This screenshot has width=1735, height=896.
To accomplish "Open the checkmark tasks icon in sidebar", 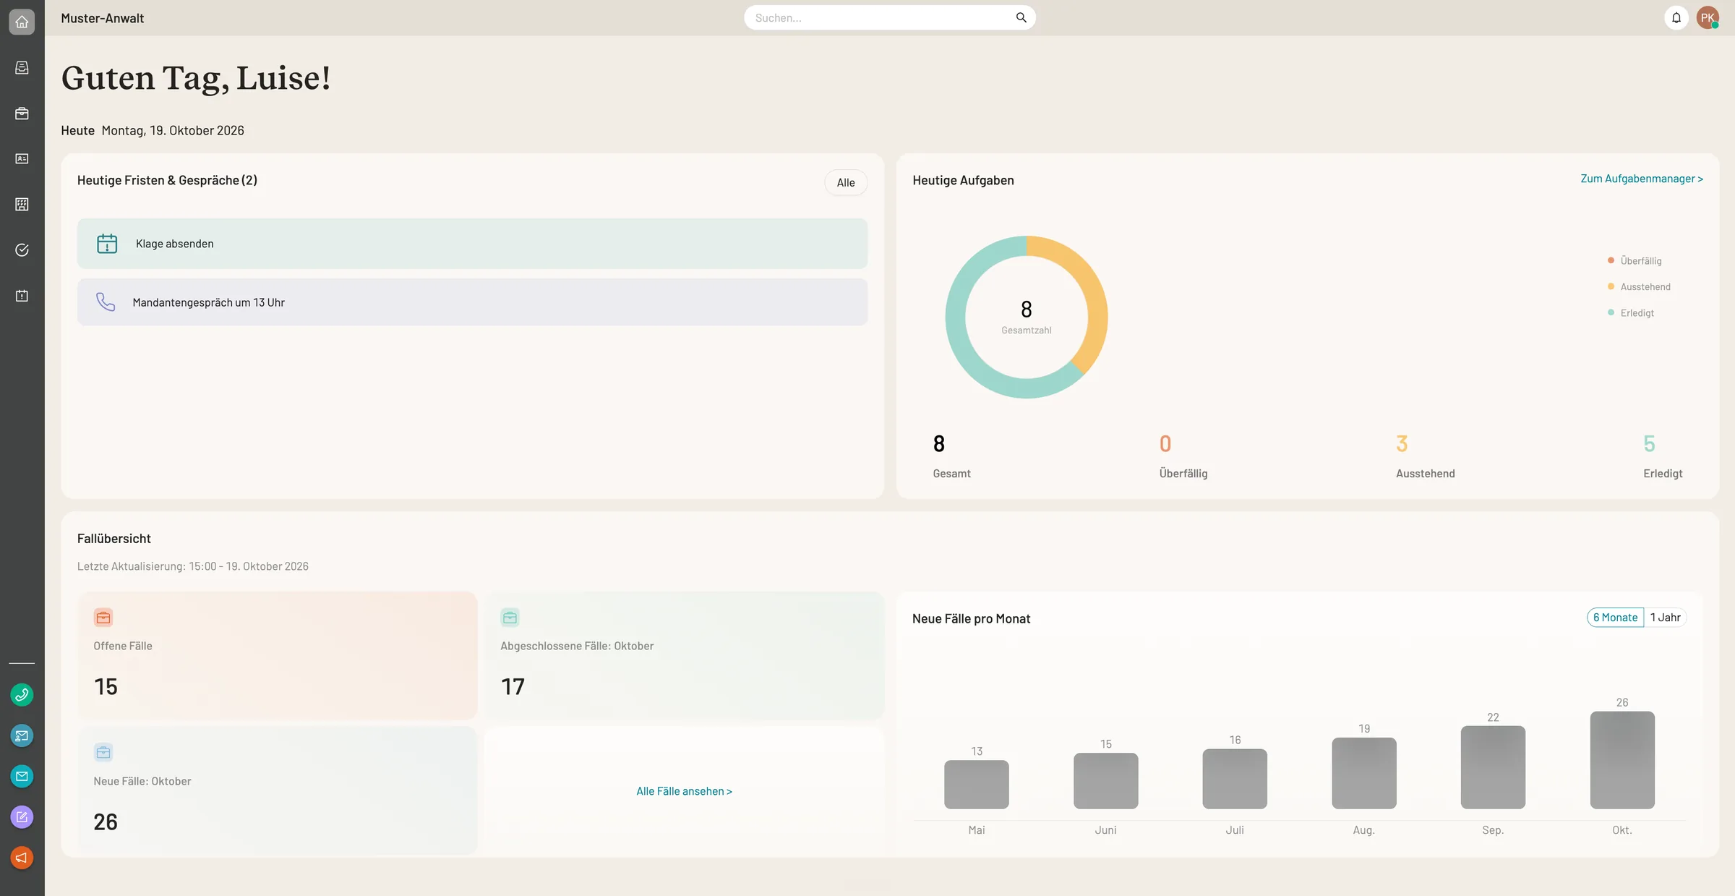I will point(22,249).
